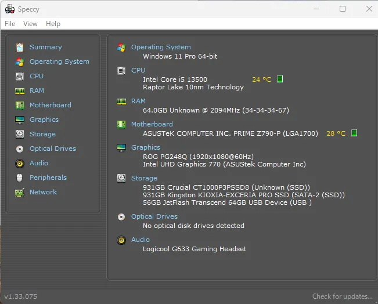Select Motherboard in the sidebar
The height and width of the screenshot is (304, 378).
[51, 105]
